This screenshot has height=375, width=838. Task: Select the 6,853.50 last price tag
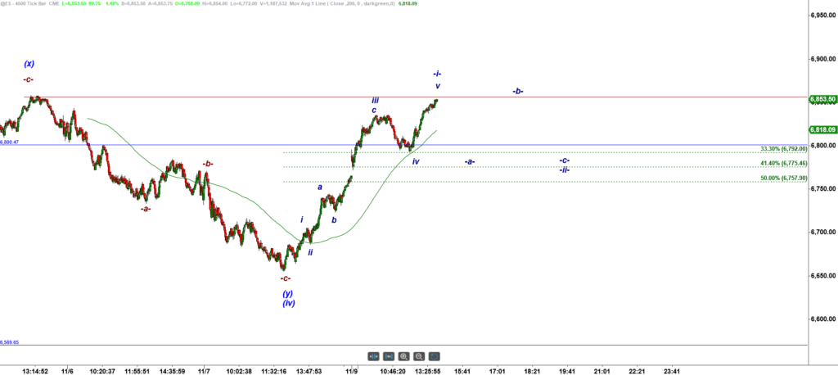(822, 99)
